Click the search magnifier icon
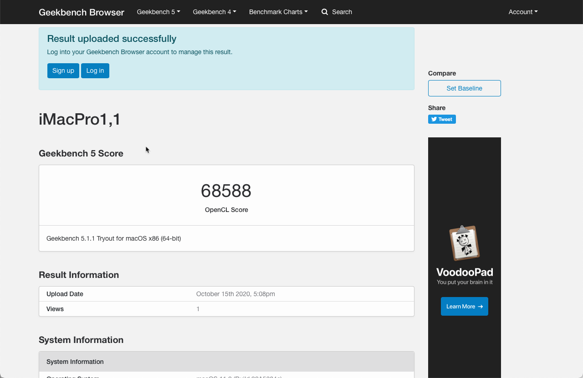This screenshot has height=378, width=583. point(325,12)
